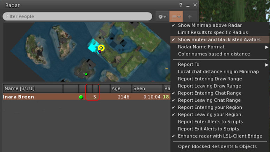
Task: Disable Show muted and blacklisted Avatars
Action: [219, 40]
